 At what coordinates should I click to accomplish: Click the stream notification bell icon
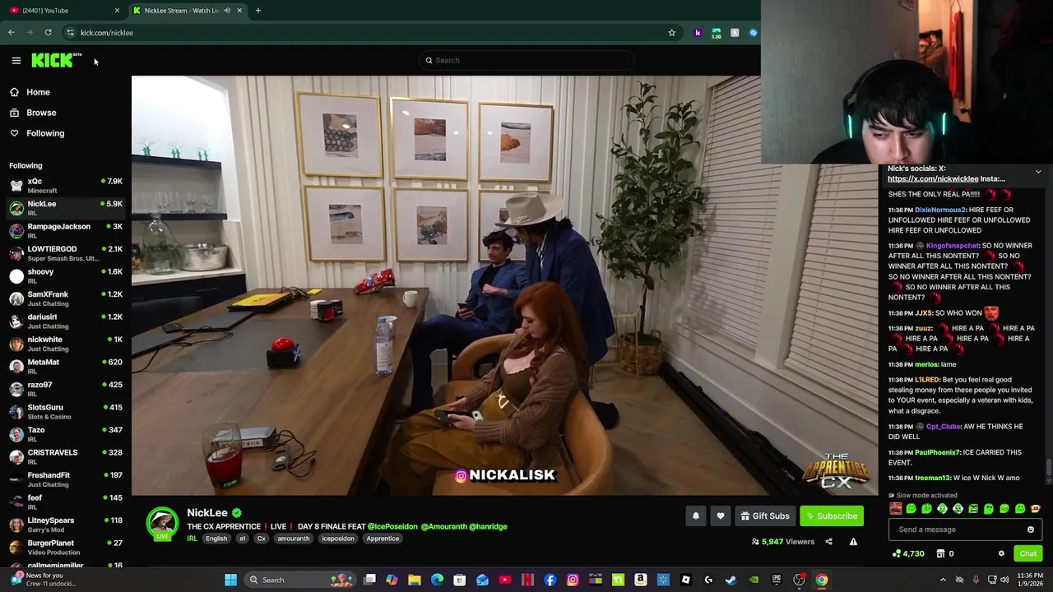click(x=696, y=516)
